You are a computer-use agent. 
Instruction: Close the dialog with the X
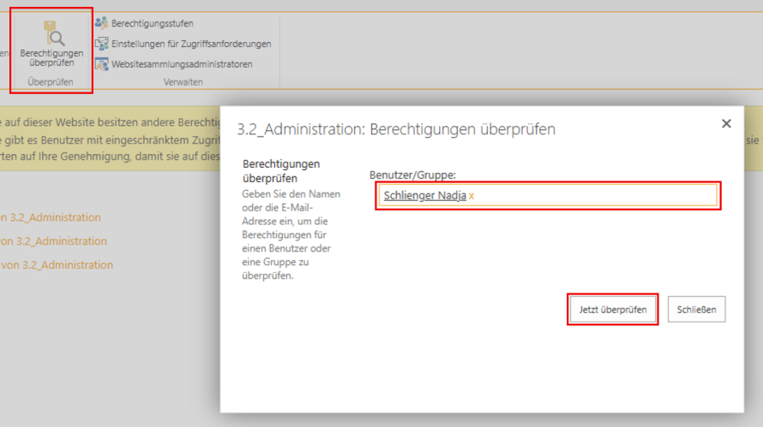[726, 124]
